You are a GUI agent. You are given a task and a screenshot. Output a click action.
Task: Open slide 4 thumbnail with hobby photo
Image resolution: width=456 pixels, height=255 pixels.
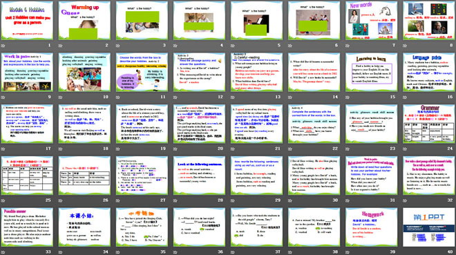[199, 20]
